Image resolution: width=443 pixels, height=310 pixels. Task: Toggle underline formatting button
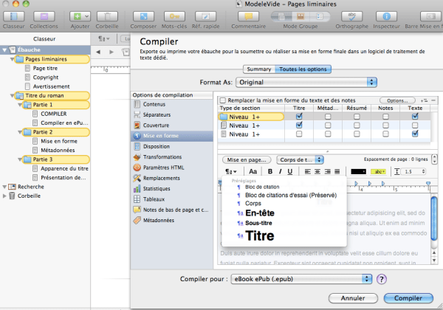290,171
